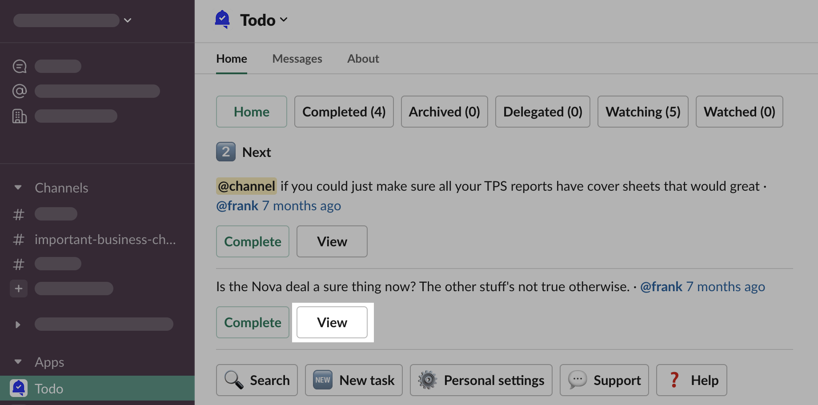This screenshot has width=818, height=405.
Task: Show Completed (4) tasks
Action: pyautogui.click(x=344, y=112)
